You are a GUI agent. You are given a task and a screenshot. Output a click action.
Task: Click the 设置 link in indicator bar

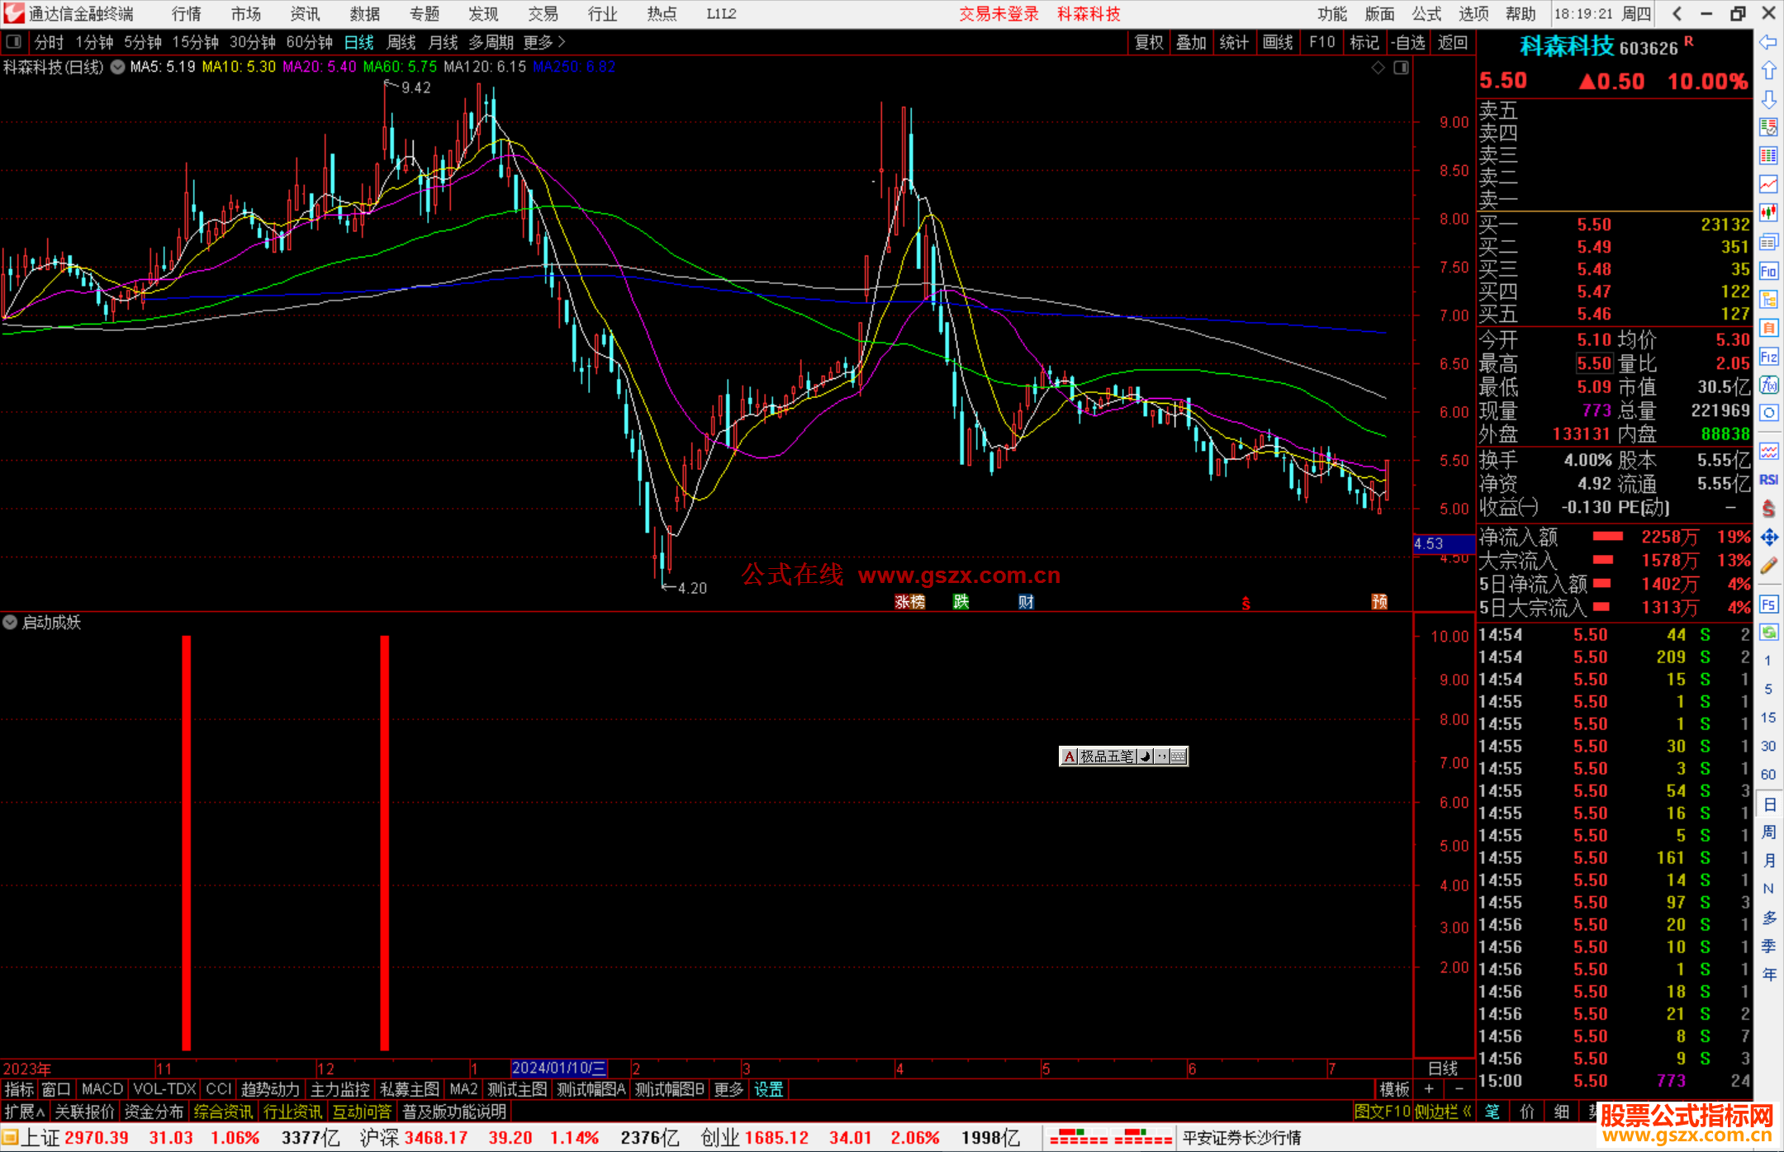(x=768, y=1089)
